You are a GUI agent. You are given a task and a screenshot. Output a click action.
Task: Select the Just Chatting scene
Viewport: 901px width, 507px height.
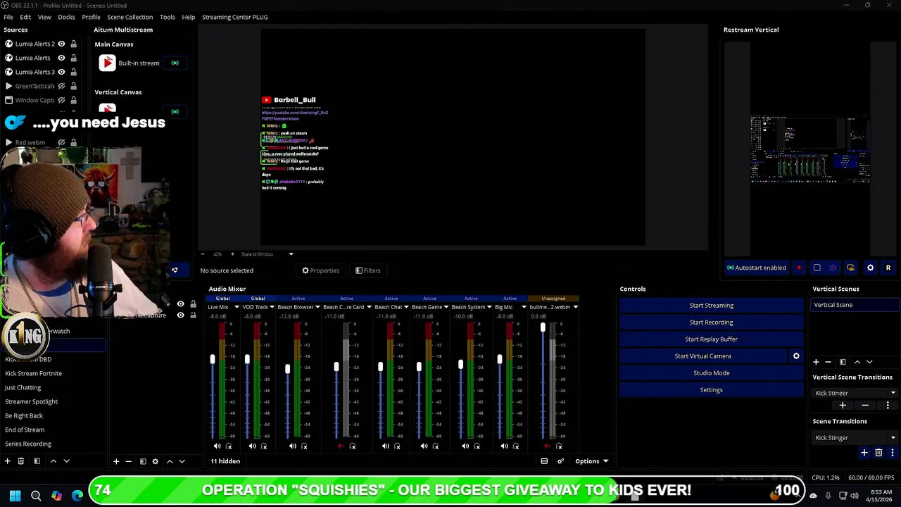[x=23, y=387]
